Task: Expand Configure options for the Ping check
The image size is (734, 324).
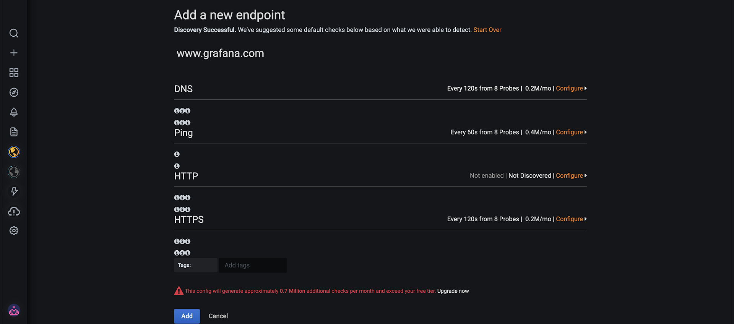Action: [x=570, y=132]
